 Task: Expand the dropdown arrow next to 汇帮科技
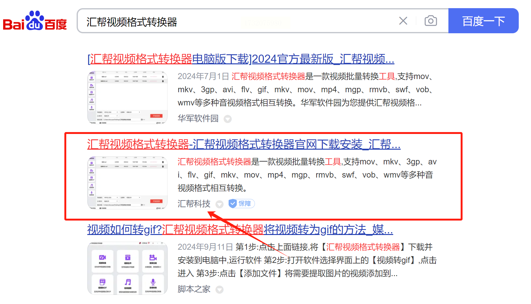click(219, 204)
